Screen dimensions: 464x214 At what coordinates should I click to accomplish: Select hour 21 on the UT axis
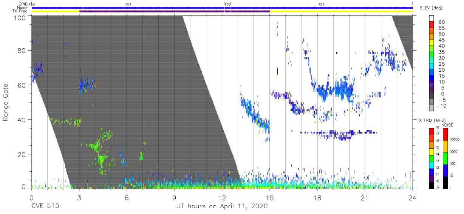tap(365, 198)
